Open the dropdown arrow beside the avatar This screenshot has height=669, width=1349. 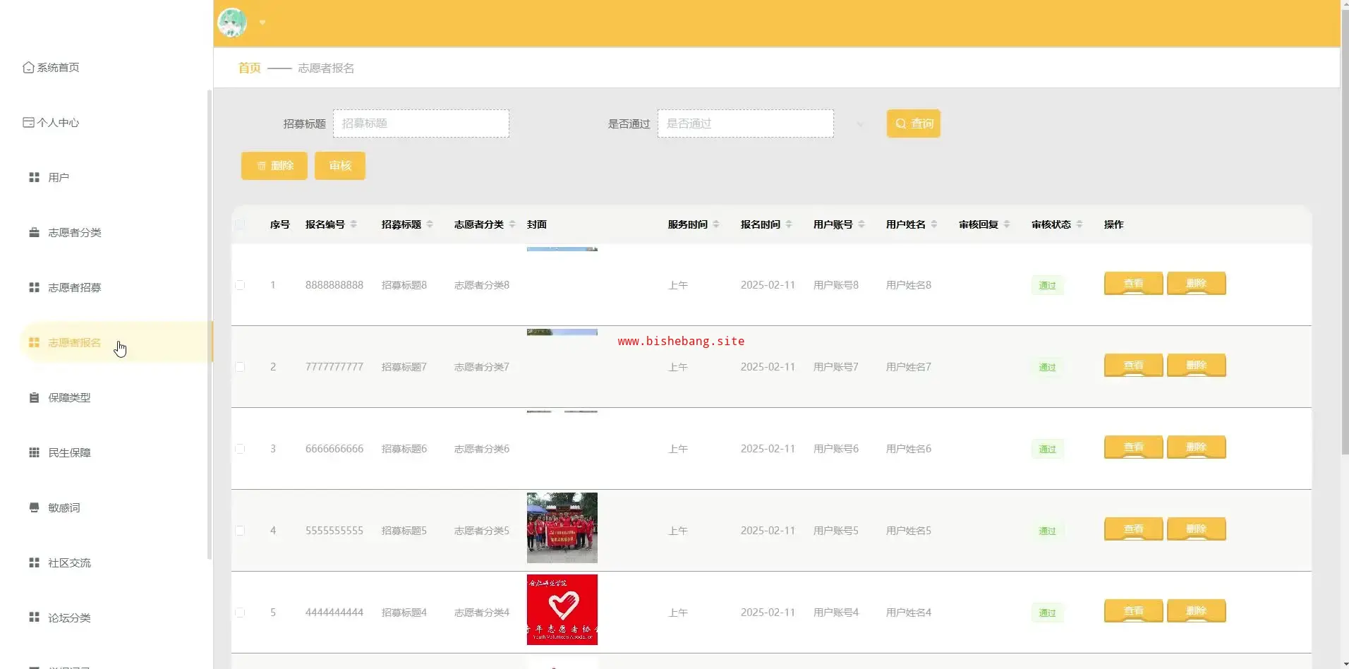[262, 23]
